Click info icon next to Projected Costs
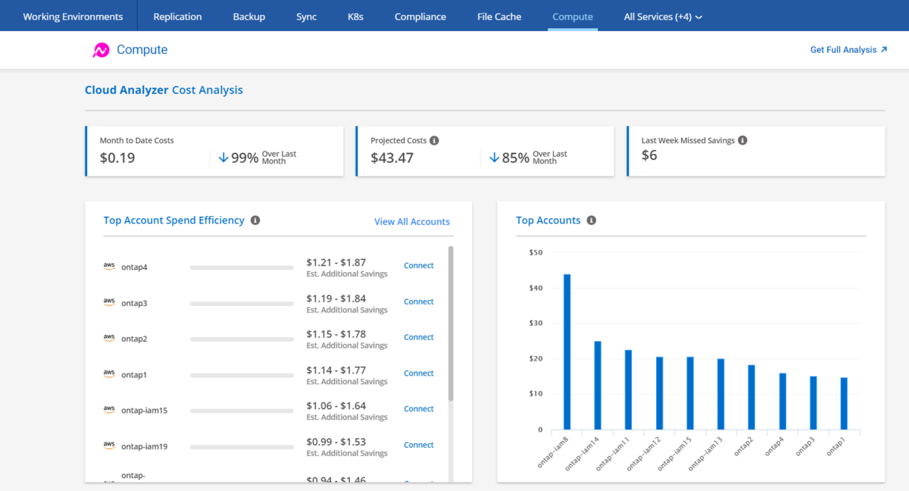 [434, 140]
